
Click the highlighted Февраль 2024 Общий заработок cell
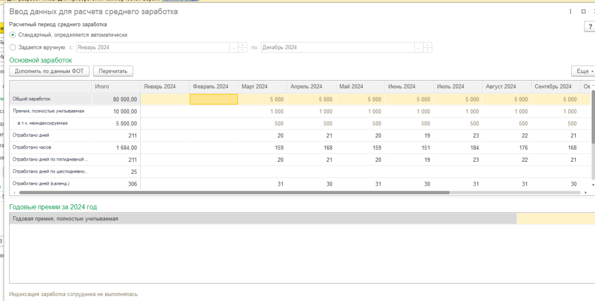pyautogui.click(x=214, y=99)
